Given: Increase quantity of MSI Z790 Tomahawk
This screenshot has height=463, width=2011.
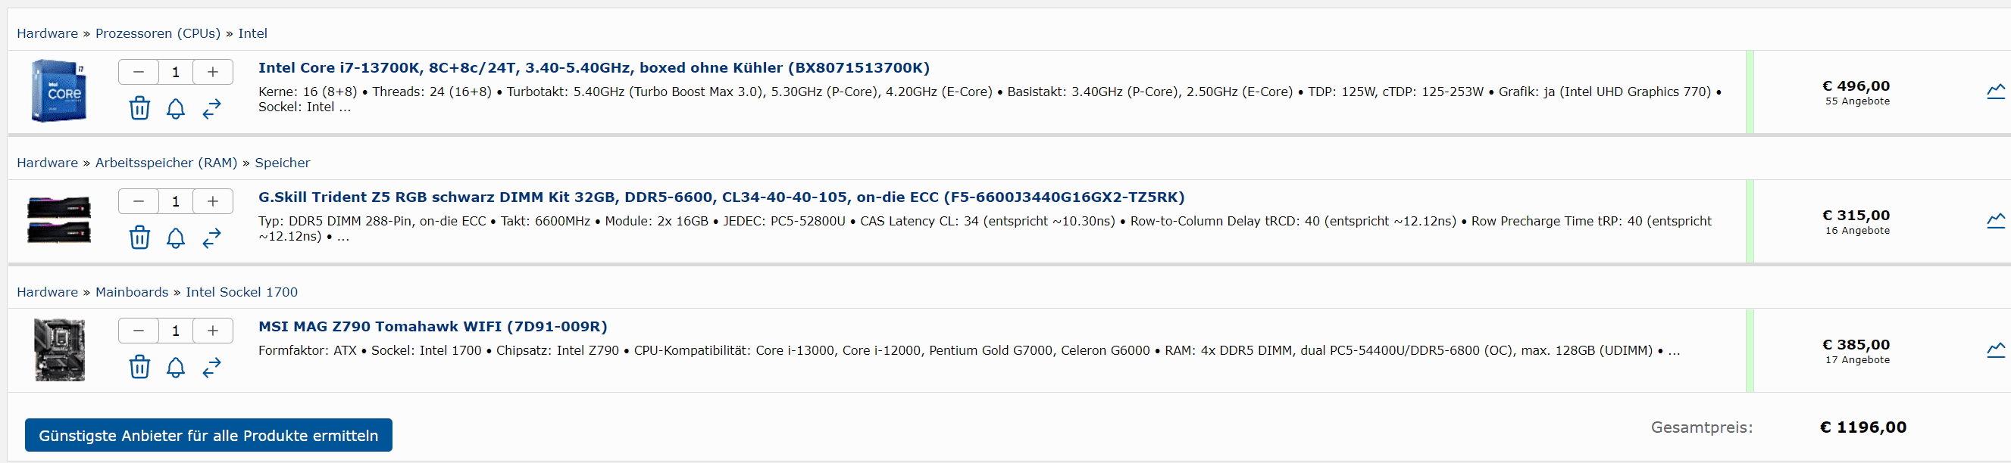Looking at the screenshot, I should click(x=212, y=331).
